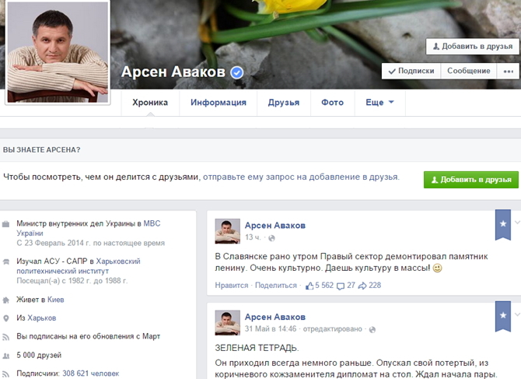
Task: Click the globe privacy icon on the 31 Май post
Action: [x=372, y=329]
